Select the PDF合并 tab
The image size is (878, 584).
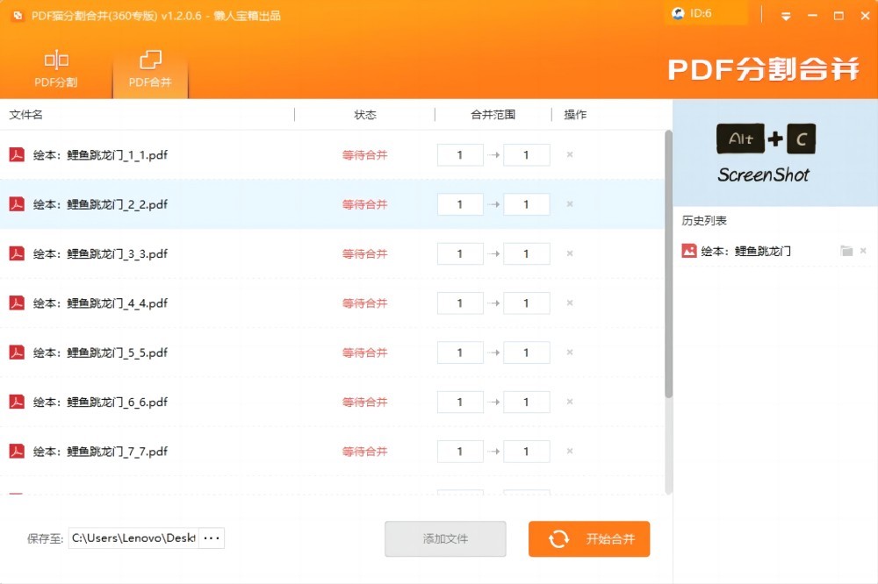point(150,69)
